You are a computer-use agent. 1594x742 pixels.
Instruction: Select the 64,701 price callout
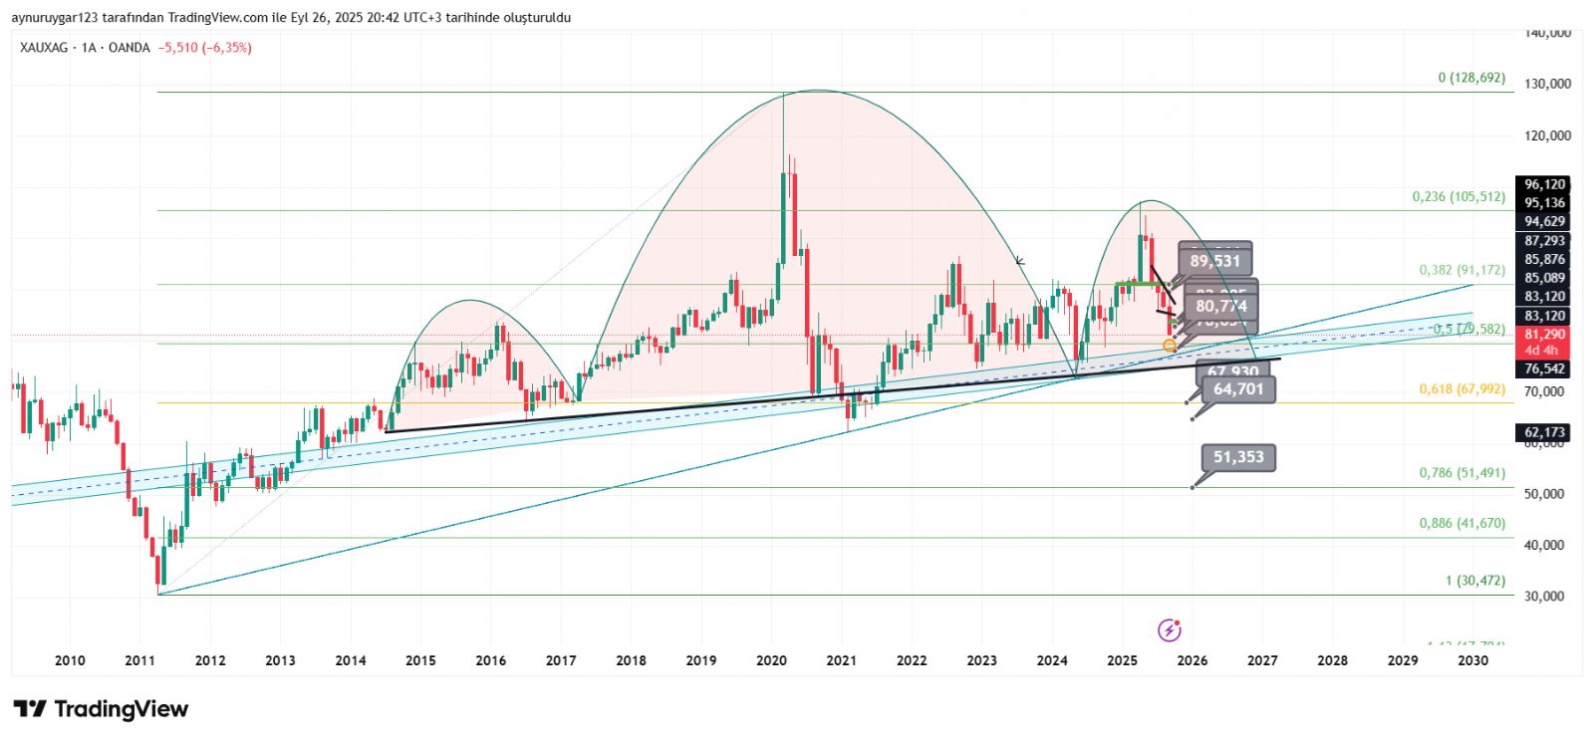click(x=1237, y=389)
